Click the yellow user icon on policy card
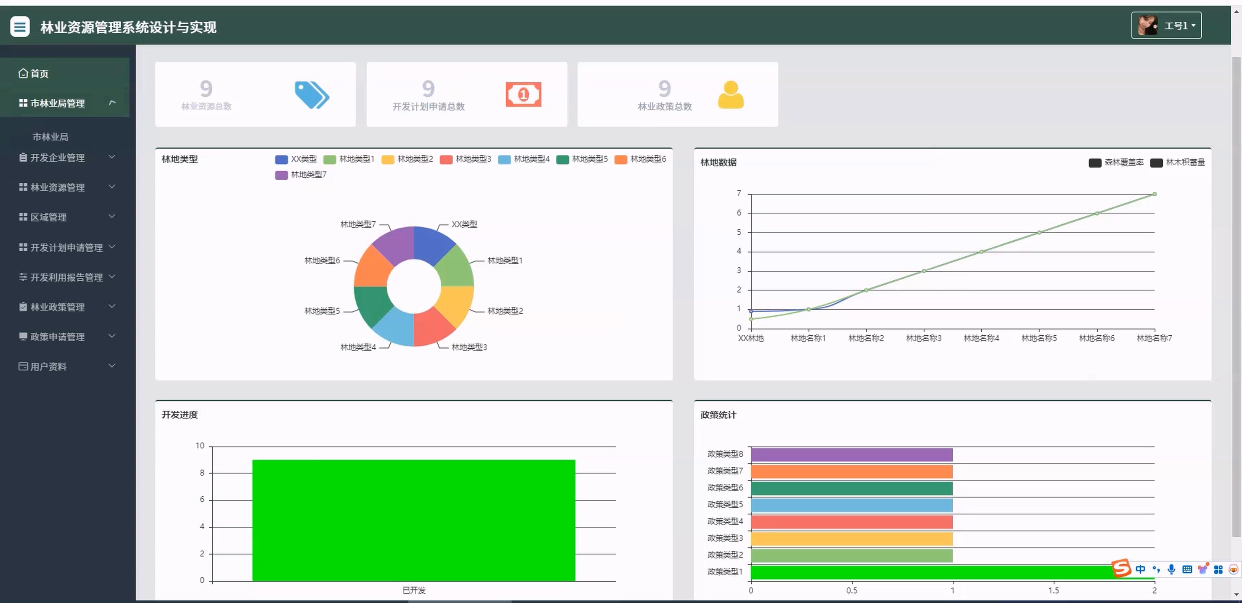This screenshot has height=603, width=1242. pos(731,94)
